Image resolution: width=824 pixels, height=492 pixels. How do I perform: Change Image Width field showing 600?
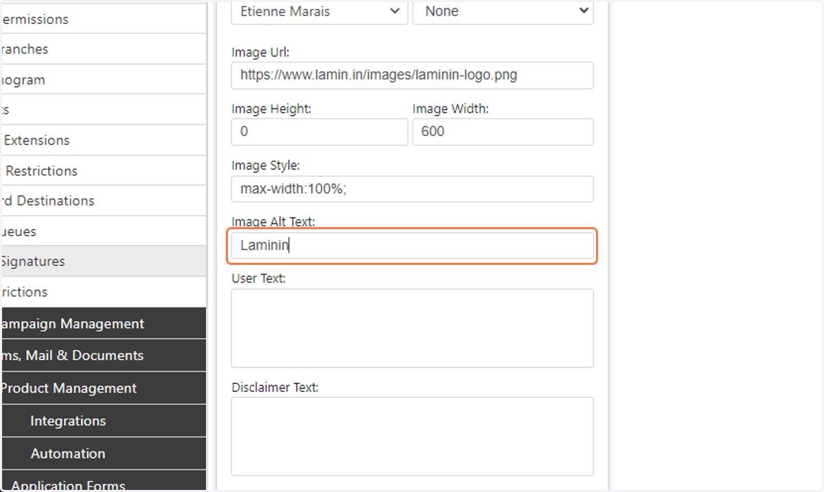(x=503, y=132)
